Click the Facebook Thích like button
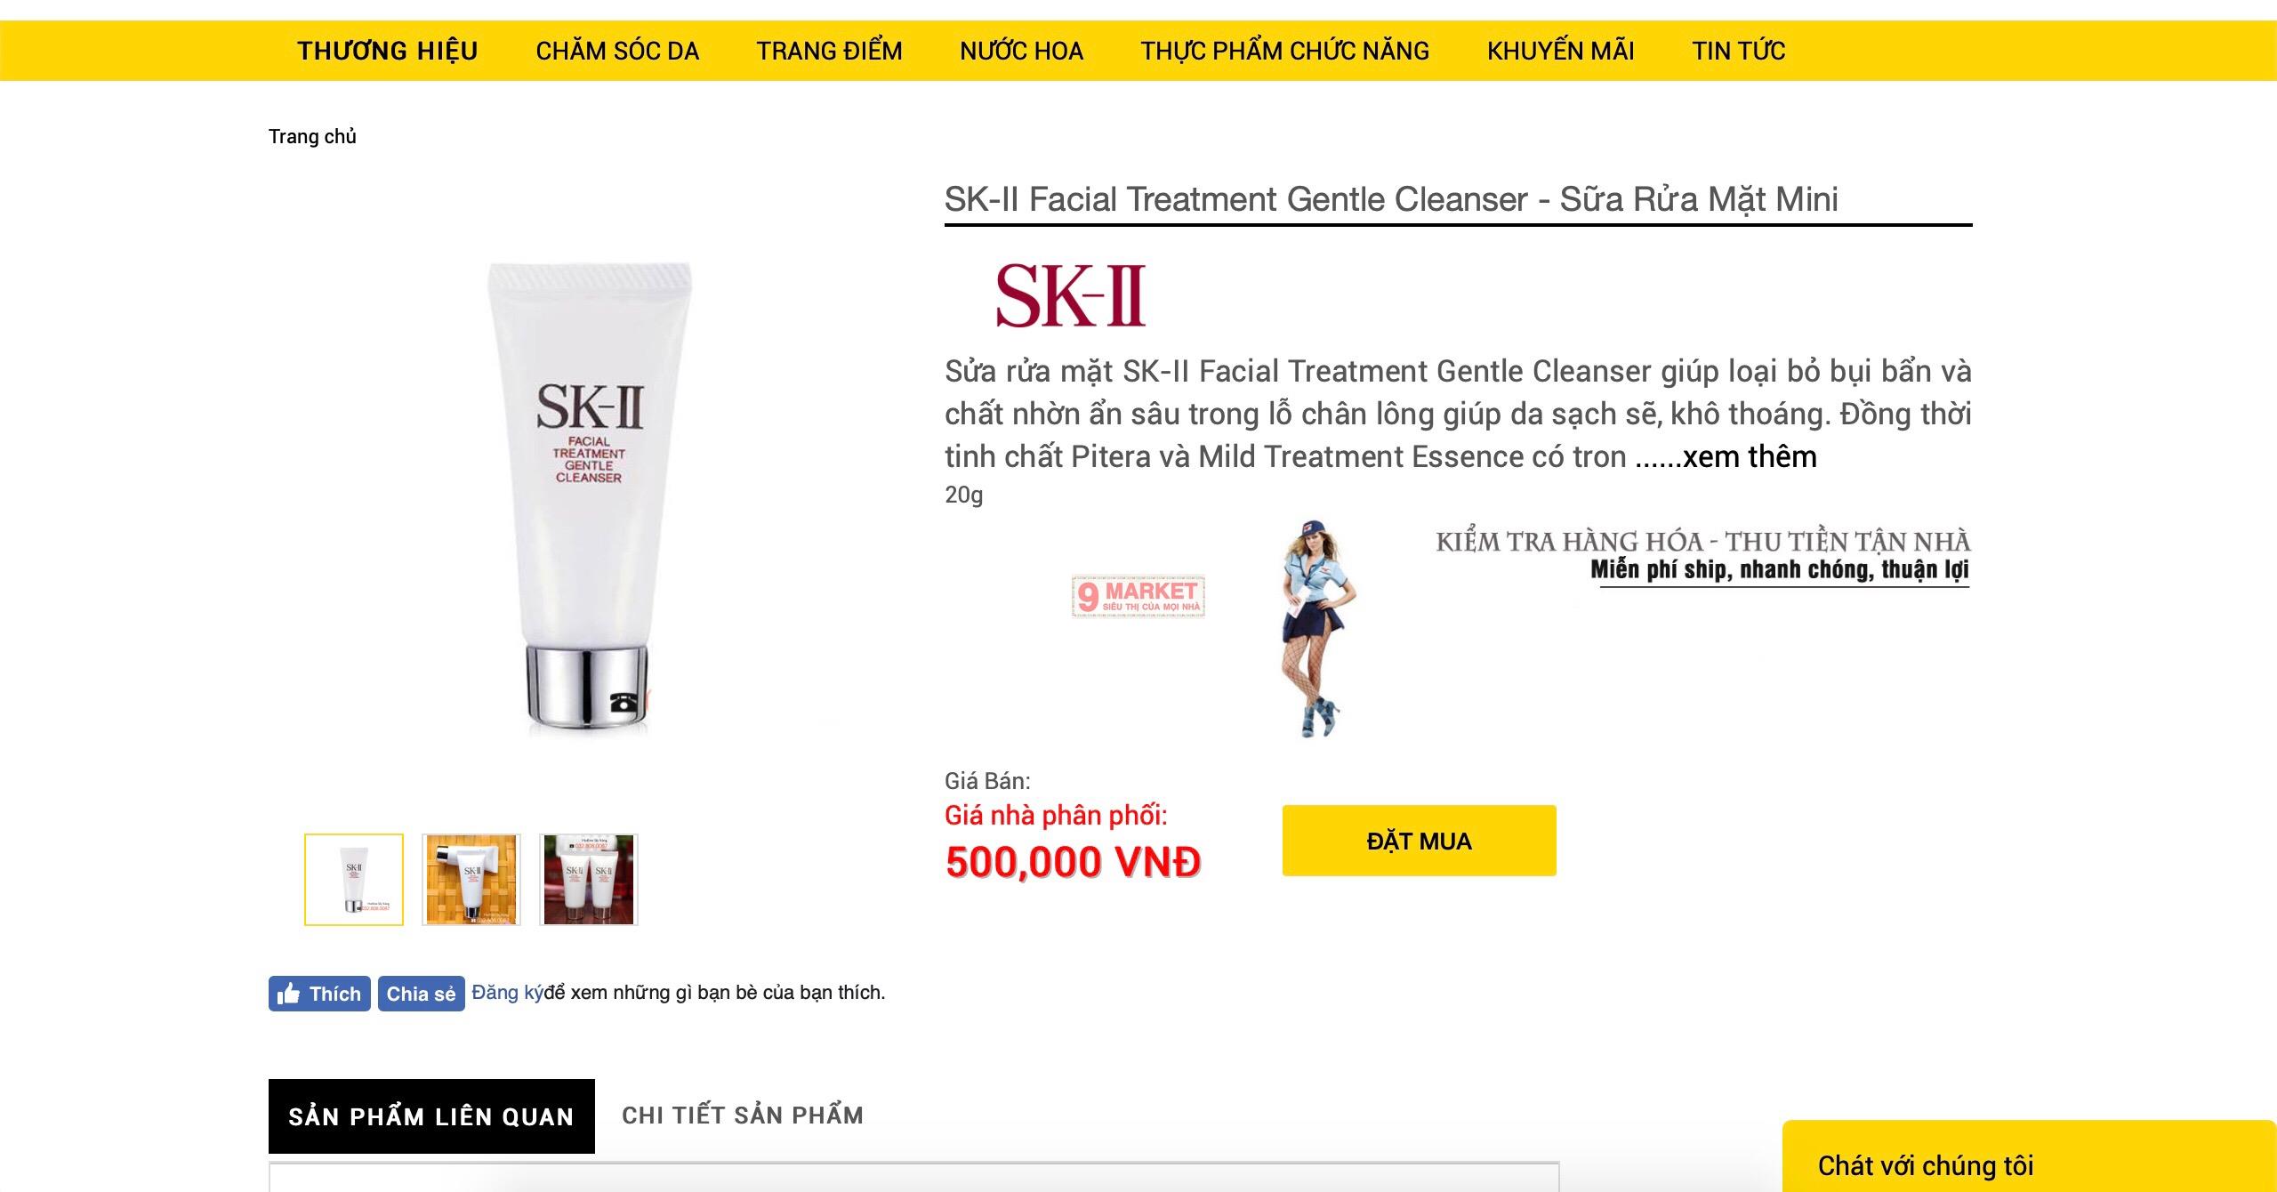Viewport: 2277px width, 1192px height. click(319, 994)
